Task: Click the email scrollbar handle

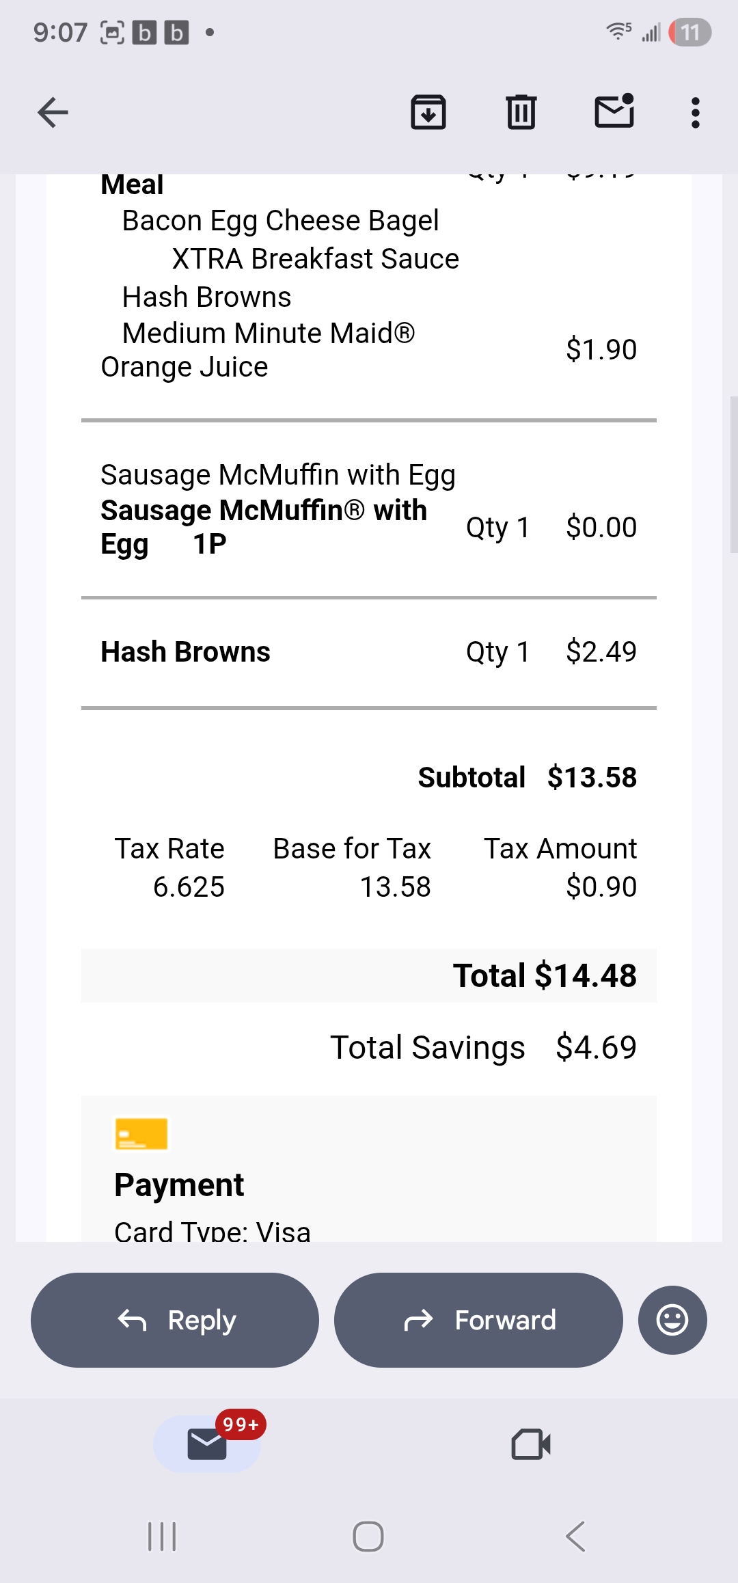Action: pos(733,474)
